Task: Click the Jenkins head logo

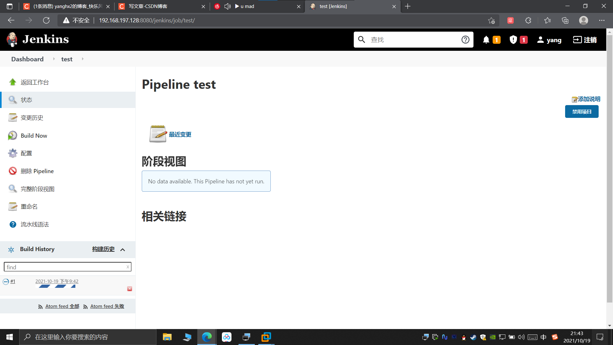Action: [12, 39]
